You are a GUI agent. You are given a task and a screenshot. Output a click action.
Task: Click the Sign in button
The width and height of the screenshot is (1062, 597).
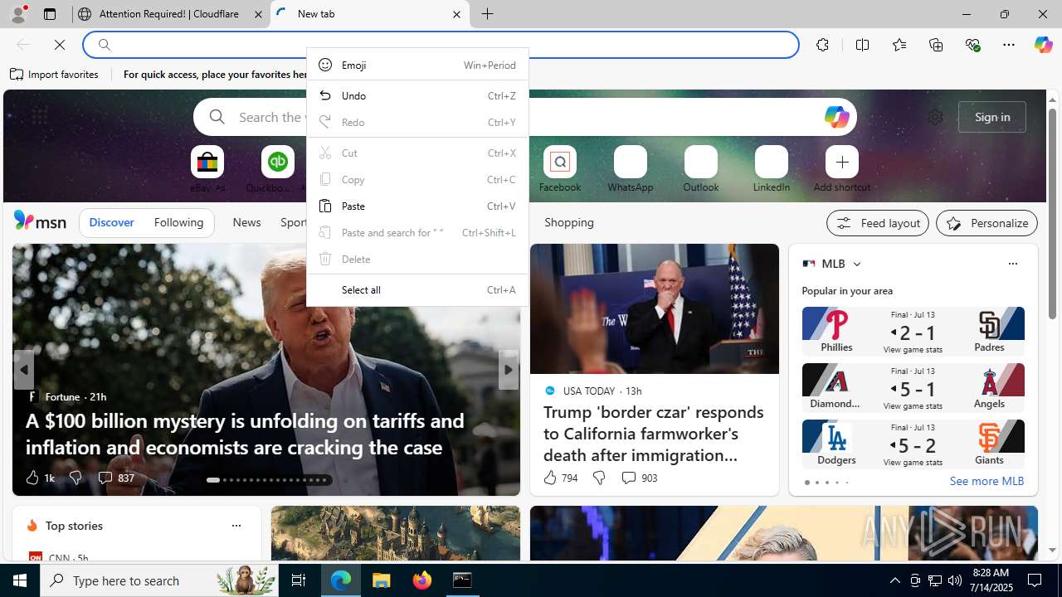(992, 117)
